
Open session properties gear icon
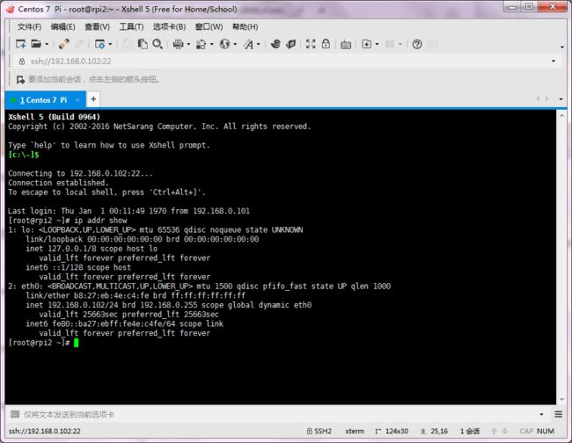[99, 44]
